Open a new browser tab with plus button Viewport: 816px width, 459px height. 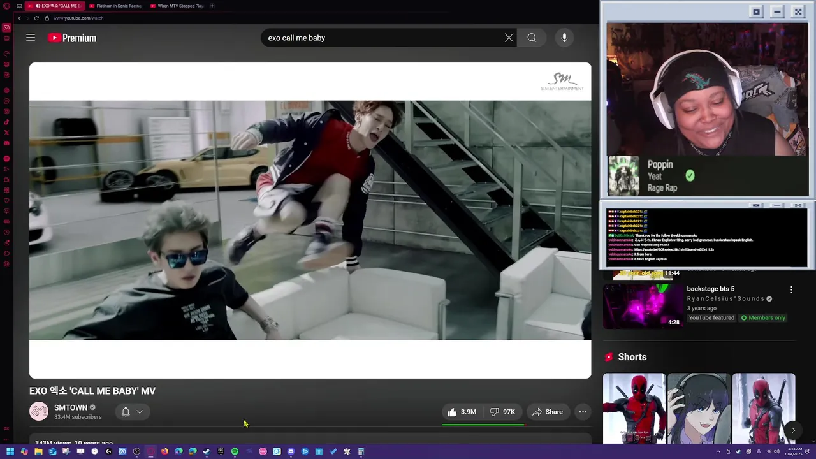tap(212, 6)
